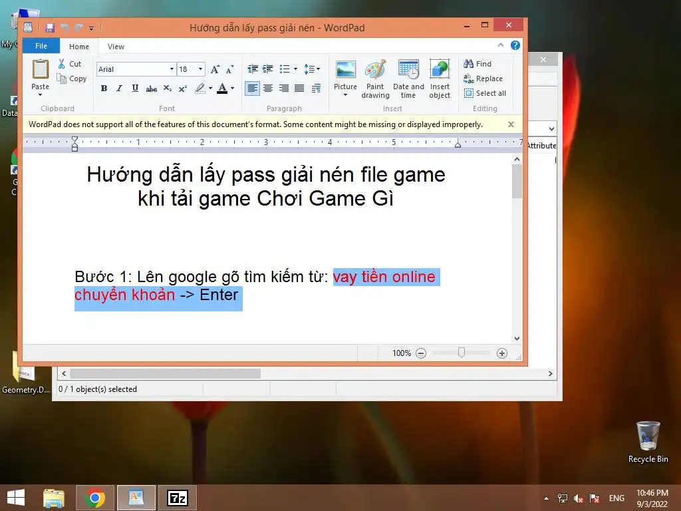The image size is (681, 511).
Task: Redo action in quick access toolbar
Action: click(78, 28)
